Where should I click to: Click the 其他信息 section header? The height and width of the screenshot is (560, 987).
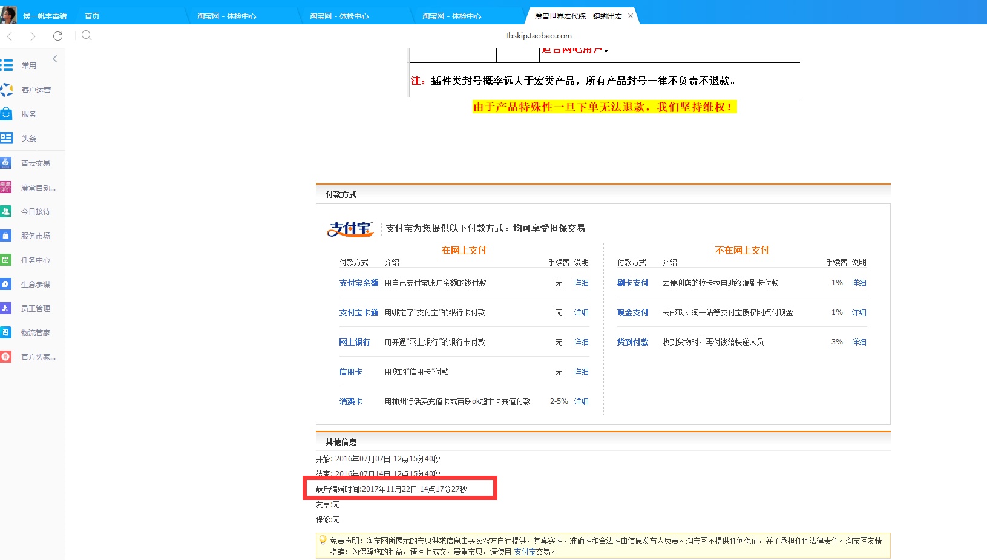point(341,442)
